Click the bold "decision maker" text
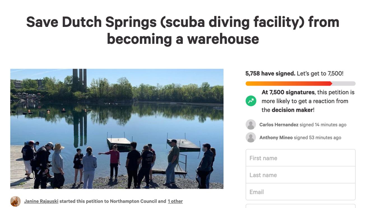Image resolution: width=367 pixels, height=208 pixels. pyautogui.click(x=292, y=110)
